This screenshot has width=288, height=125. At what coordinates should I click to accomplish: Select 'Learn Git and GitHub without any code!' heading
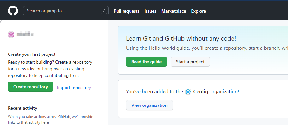(x=181, y=39)
